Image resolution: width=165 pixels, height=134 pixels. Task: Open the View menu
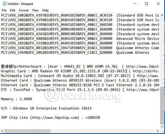(35, 10)
